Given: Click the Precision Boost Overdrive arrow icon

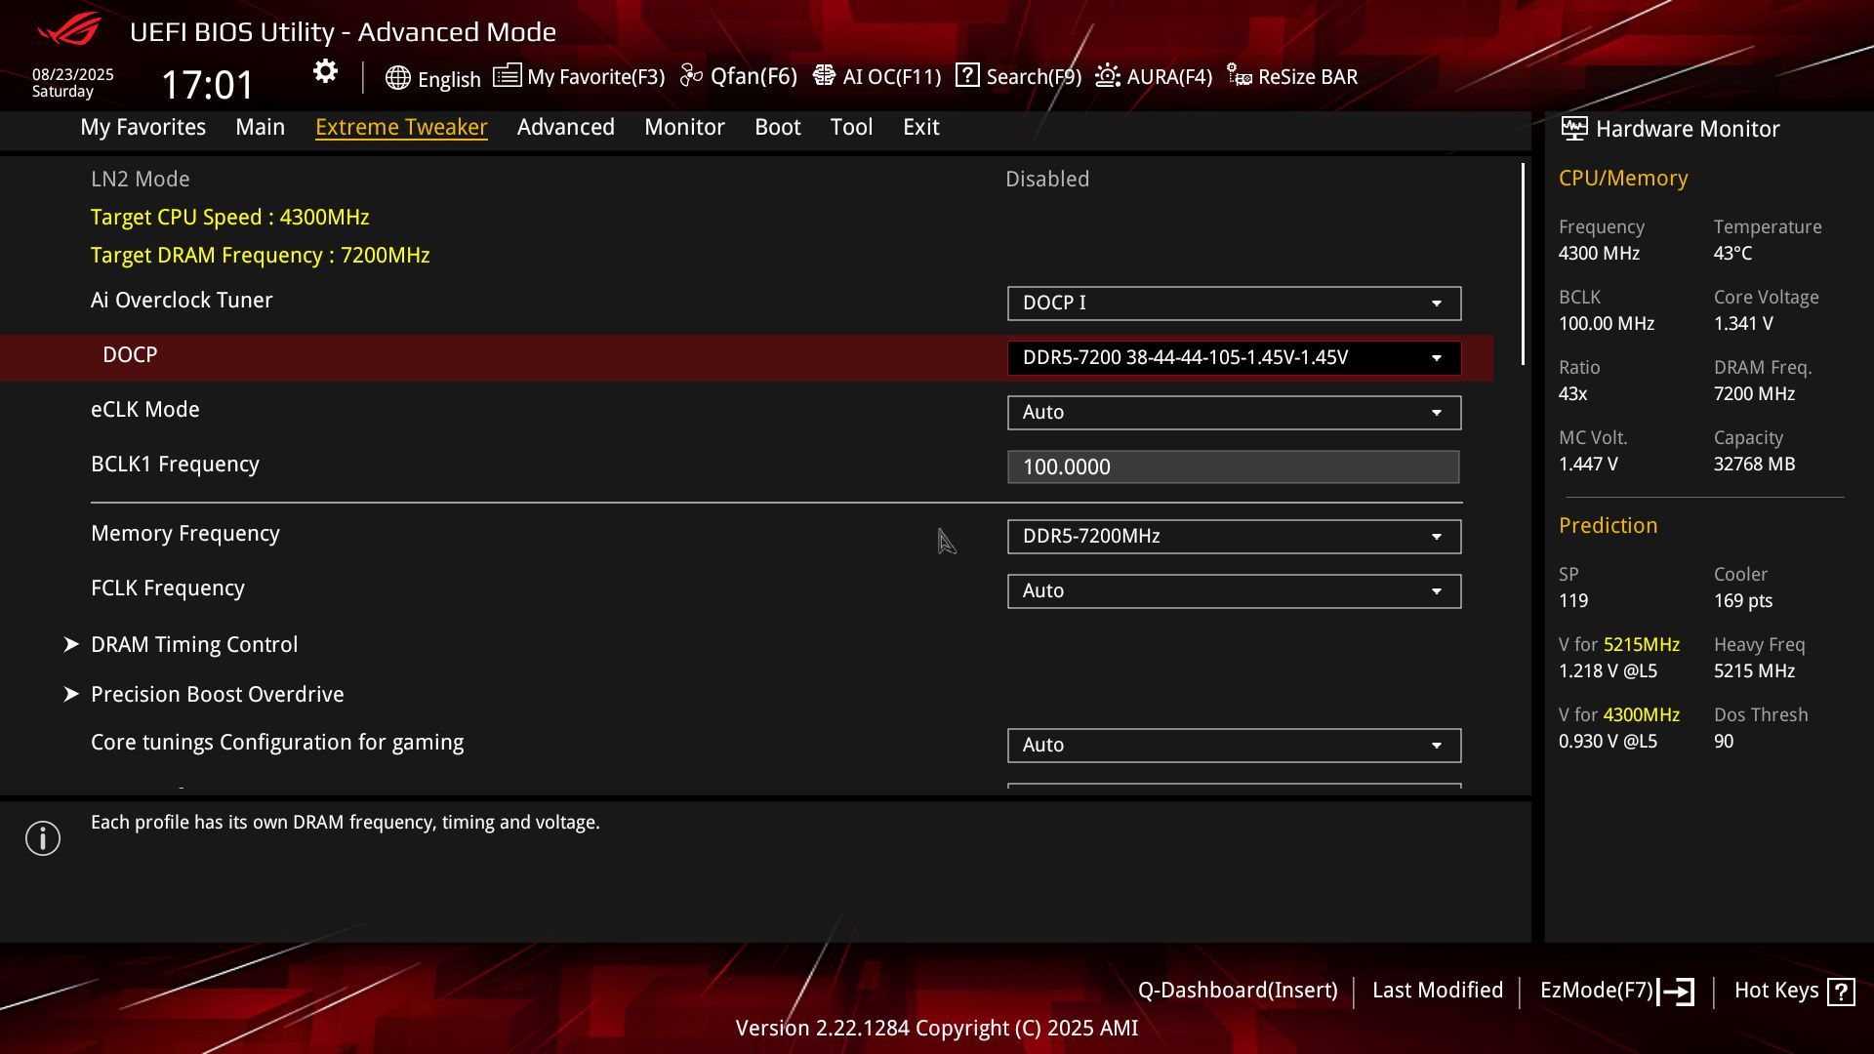Looking at the screenshot, I should pos(70,694).
